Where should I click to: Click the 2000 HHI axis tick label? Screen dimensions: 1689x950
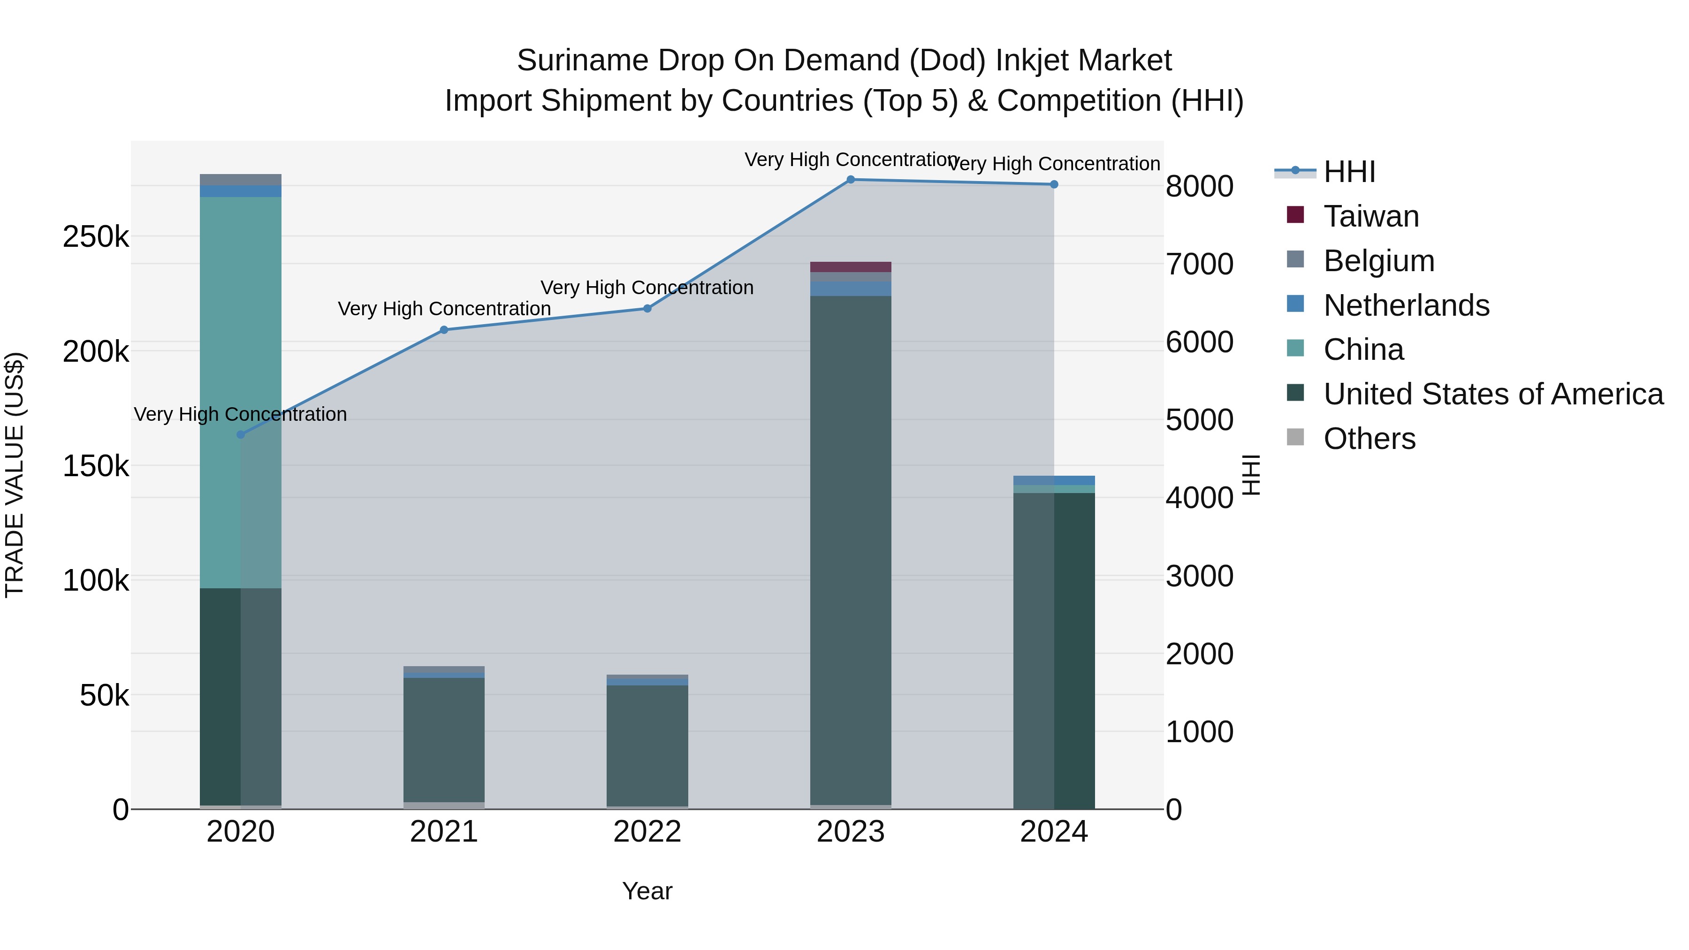point(1199,654)
